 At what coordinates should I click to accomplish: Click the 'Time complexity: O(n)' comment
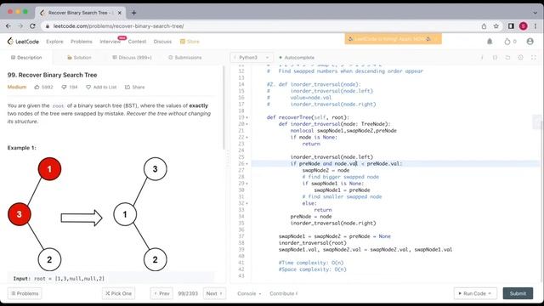311,263
